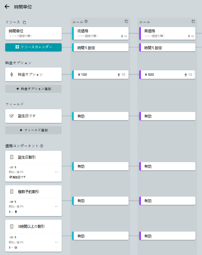This screenshot has width=202, height=255.
Task: Click the document icon on 複数予約割引 card
Action: [x=12, y=191]
